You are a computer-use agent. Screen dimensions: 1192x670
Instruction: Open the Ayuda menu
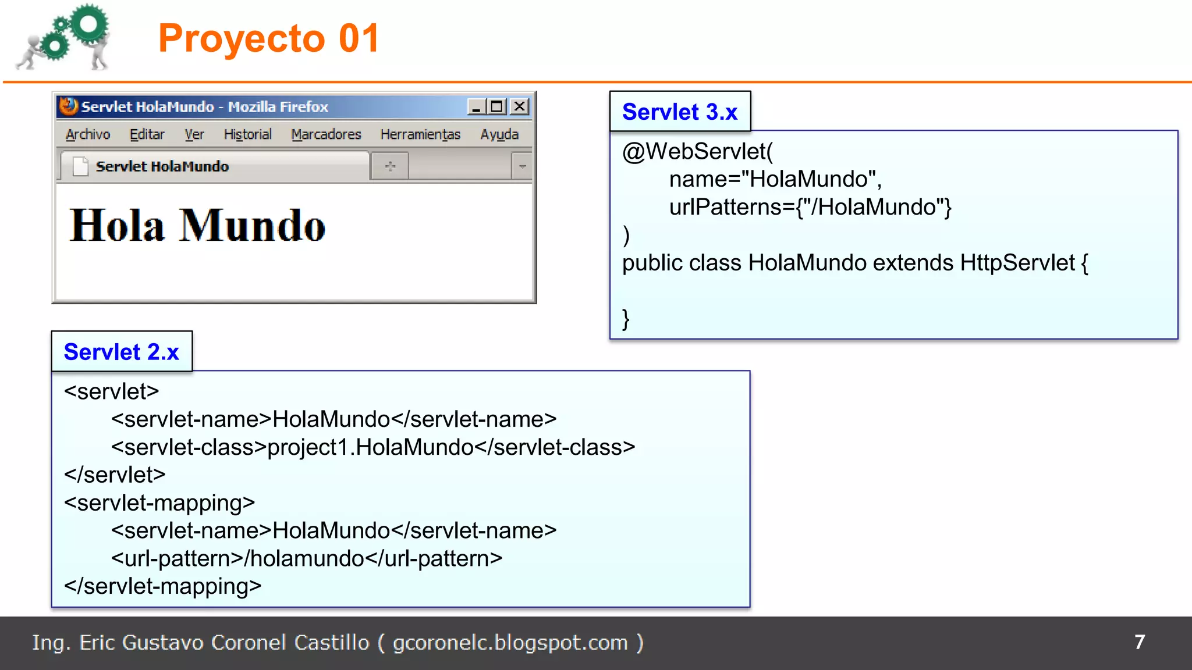tap(499, 134)
